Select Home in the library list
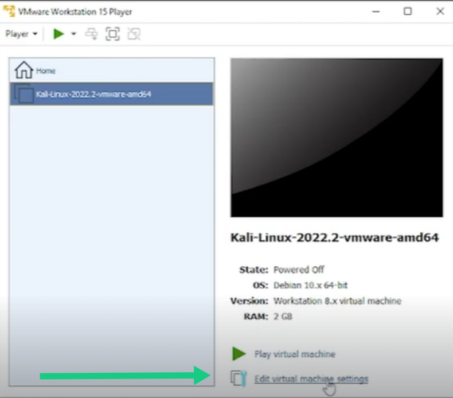Screen dimensions: 453x398 click(111, 70)
